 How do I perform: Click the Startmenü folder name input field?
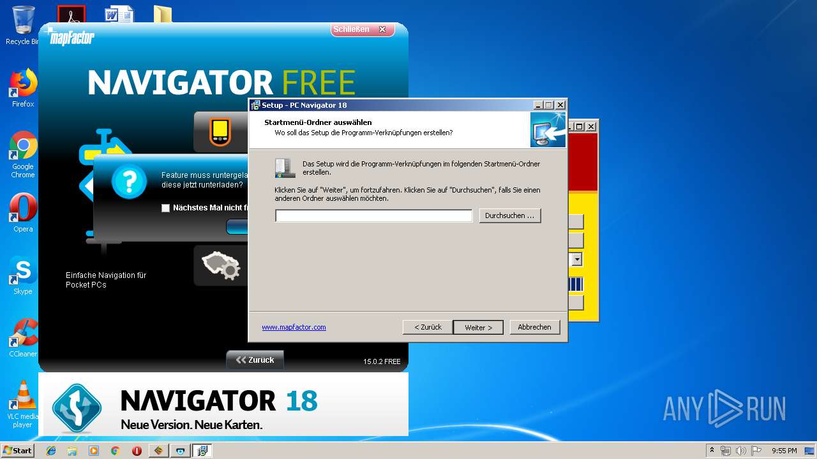(x=374, y=216)
